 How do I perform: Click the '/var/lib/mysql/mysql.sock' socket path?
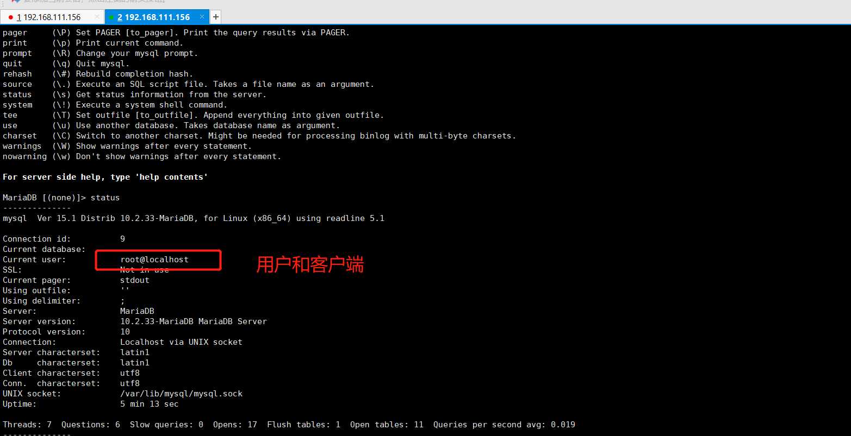181,394
